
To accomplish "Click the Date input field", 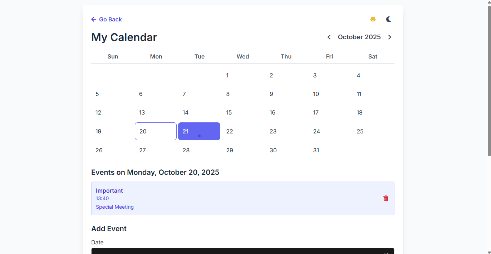I will tap(236, 251).
